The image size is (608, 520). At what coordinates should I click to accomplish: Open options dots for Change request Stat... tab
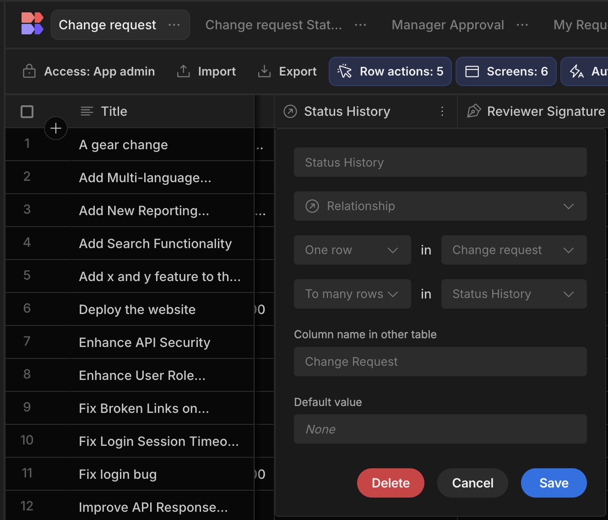[360, 25]
